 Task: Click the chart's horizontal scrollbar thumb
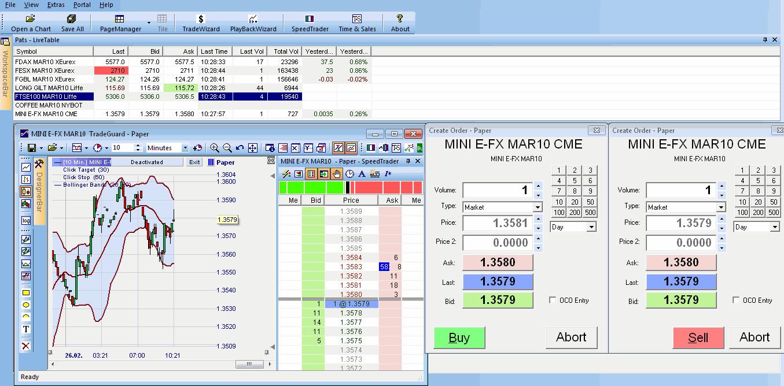coord(250,365)
